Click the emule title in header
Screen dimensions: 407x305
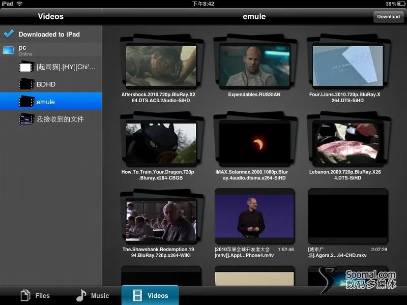254,17
